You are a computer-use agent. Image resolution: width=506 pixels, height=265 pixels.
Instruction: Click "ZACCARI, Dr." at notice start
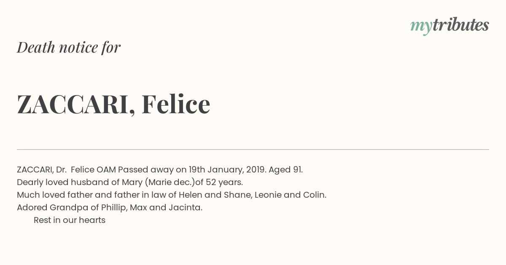tap(42, 170)
